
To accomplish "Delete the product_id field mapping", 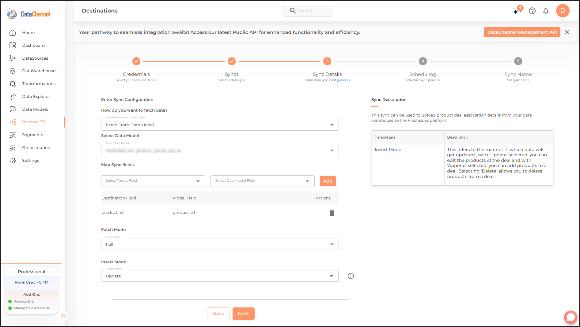I will click(x=332, y=213).
